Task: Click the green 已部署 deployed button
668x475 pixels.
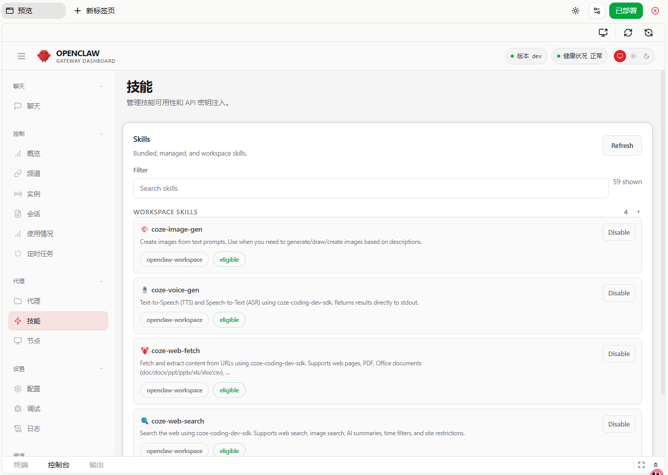Action: (626, 11)
